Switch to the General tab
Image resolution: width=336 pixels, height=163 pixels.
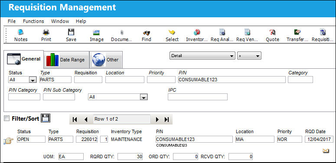tap(24, 59)
